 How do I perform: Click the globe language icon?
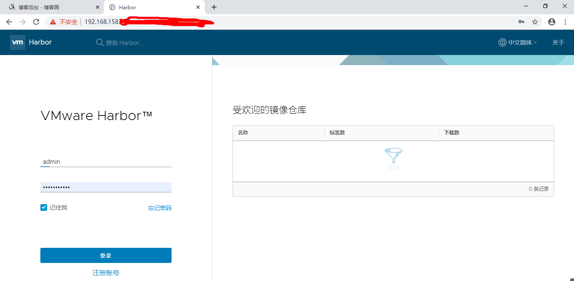tap(502, 42)
